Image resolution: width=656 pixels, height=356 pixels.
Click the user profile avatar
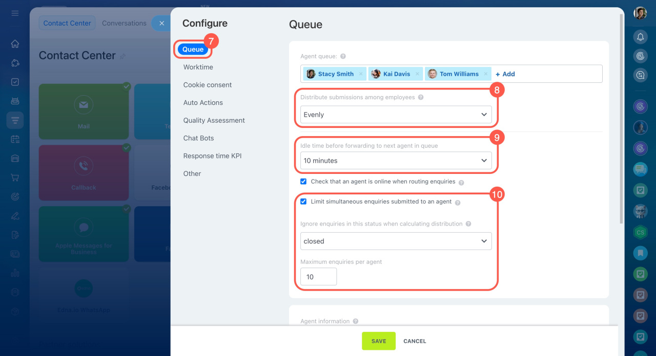point(640,13)
